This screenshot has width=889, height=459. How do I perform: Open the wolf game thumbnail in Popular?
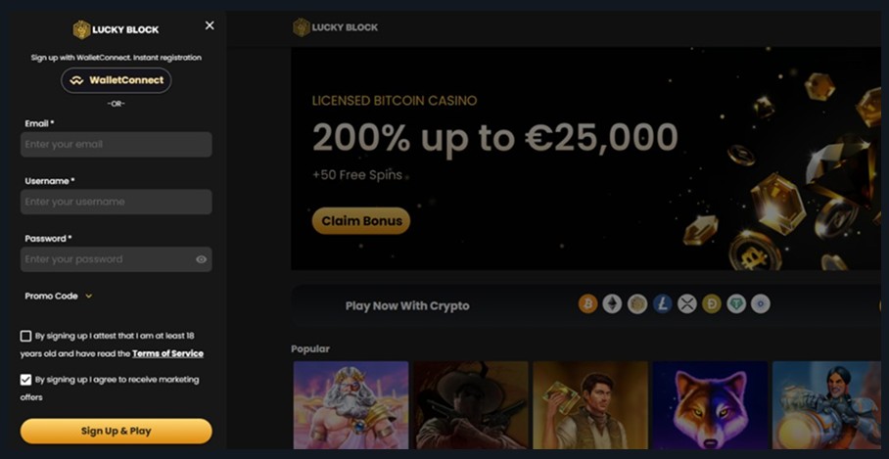click(710, 404)
